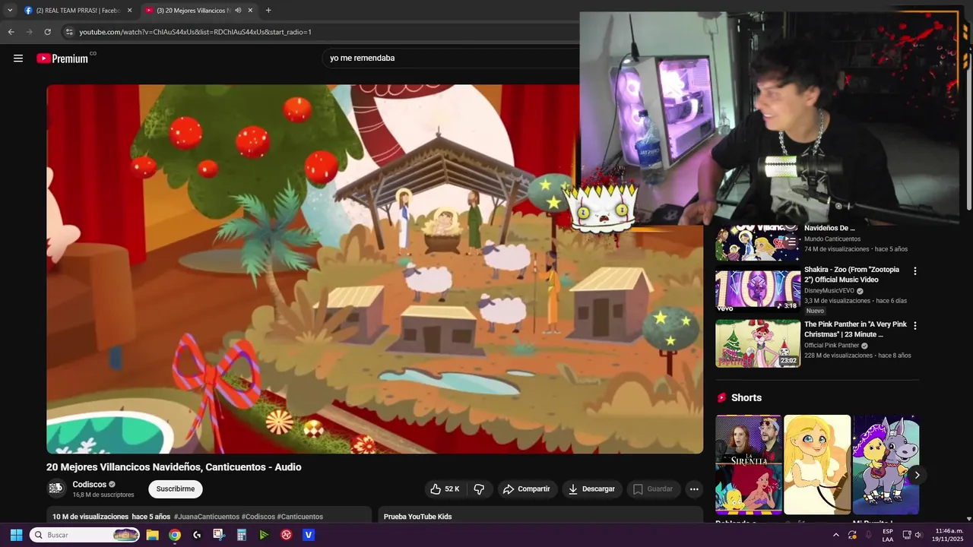Subscribe with the Suscribirme button

pos(176,489)
